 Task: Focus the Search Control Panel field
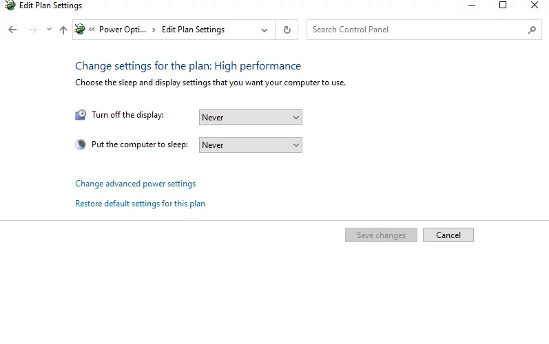424,30
